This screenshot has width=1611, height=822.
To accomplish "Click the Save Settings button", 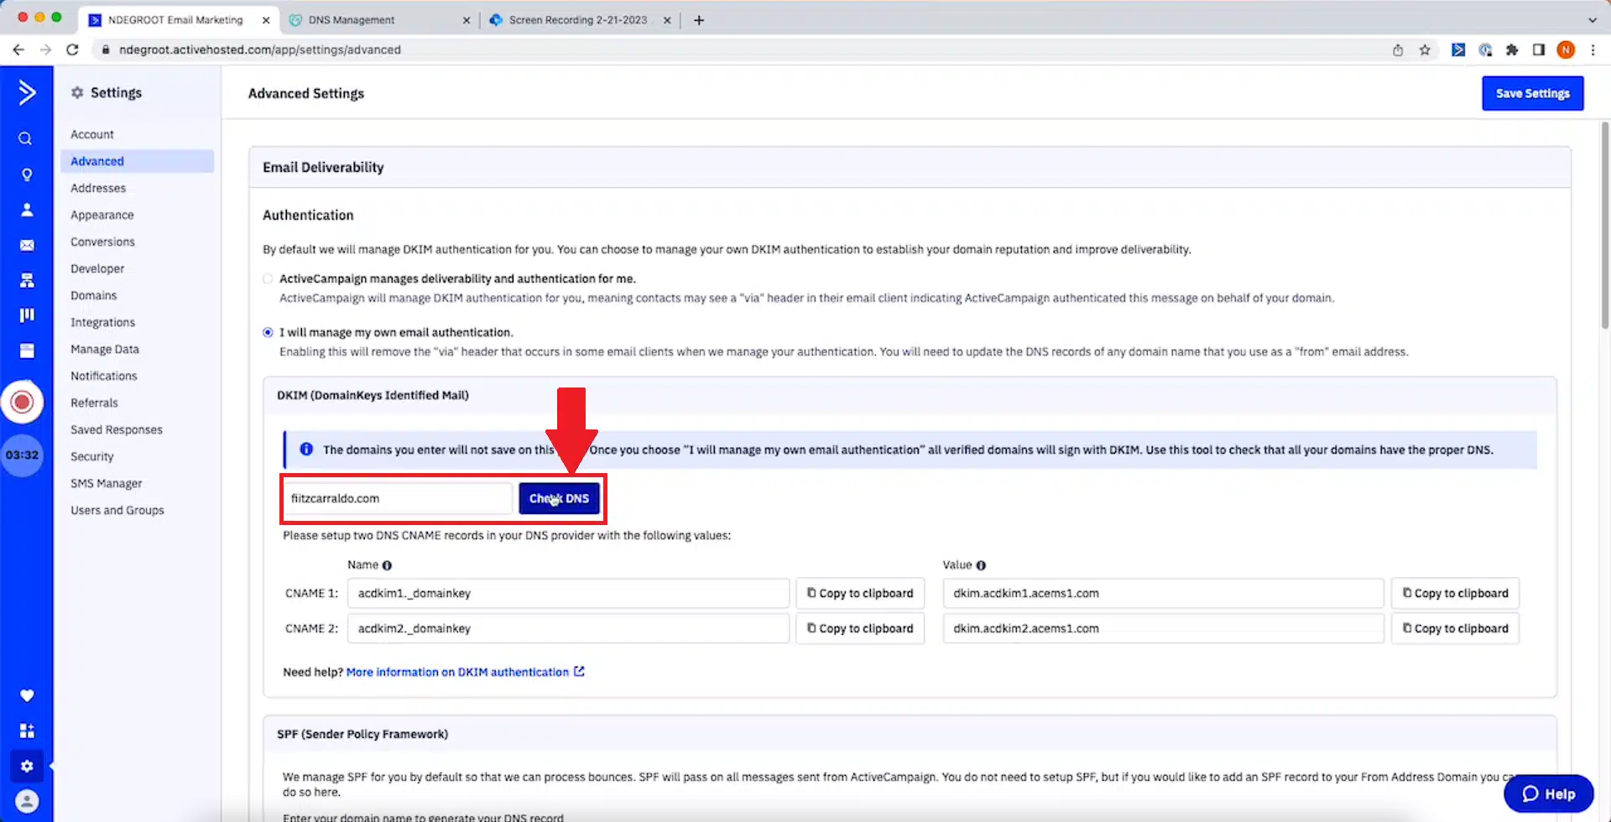I will click(x=1532, y=93).
